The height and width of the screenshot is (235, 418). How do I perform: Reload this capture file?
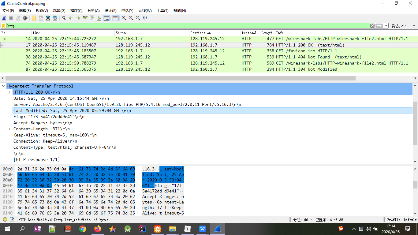click(55, 18)
